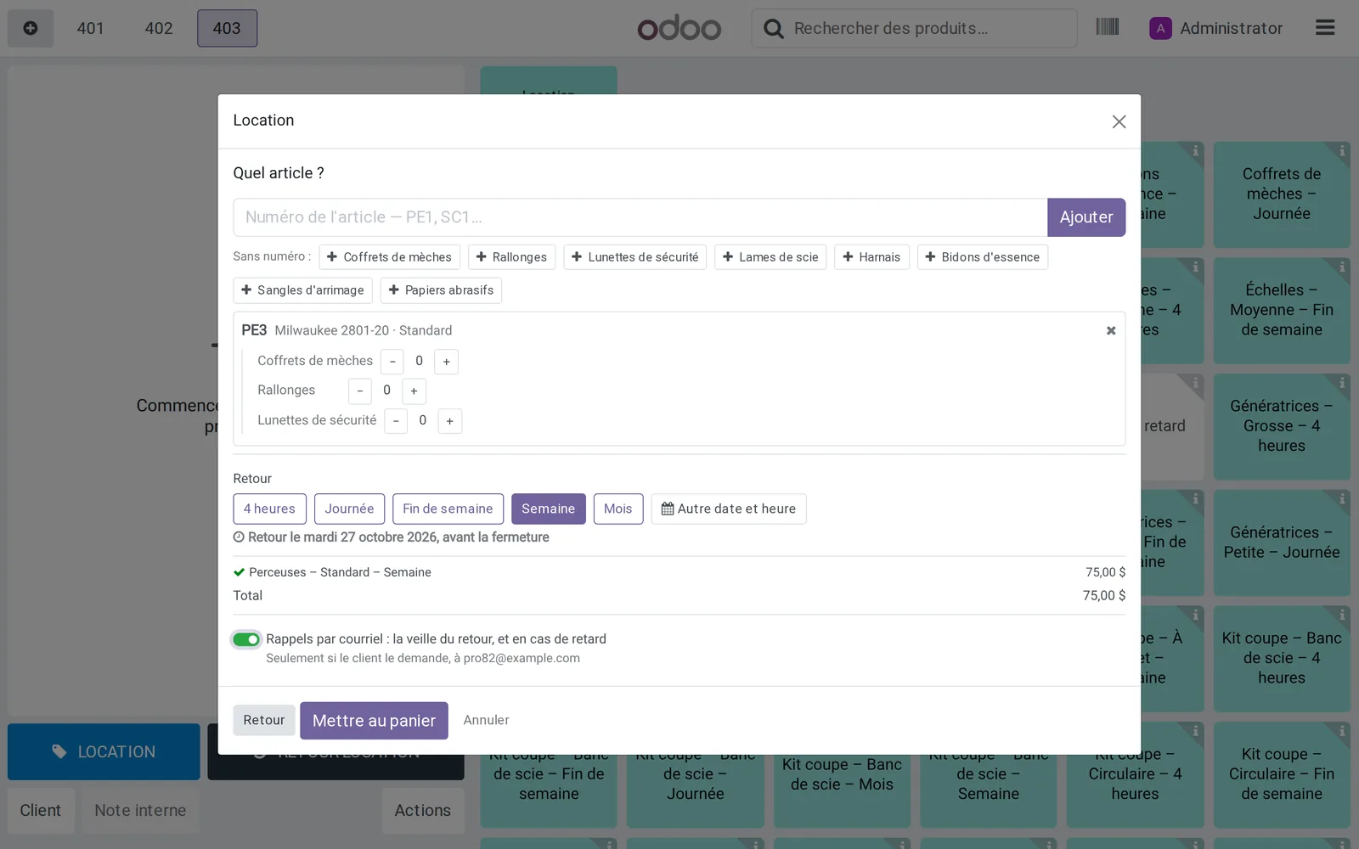Open the barcode scanner icon
Viewport: 1359px width, 849px height.
coord(1107,27)
